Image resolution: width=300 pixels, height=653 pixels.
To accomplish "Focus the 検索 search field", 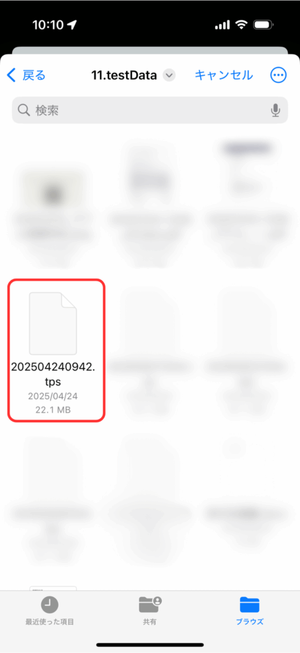I will [x=150, y=110].
